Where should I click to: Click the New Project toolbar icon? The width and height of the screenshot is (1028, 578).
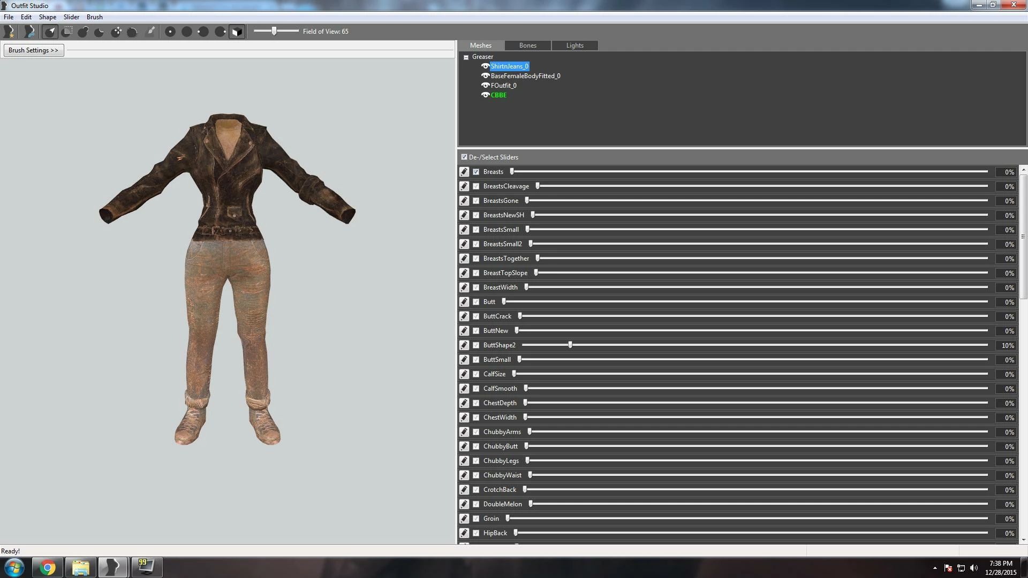coord(9,32)
